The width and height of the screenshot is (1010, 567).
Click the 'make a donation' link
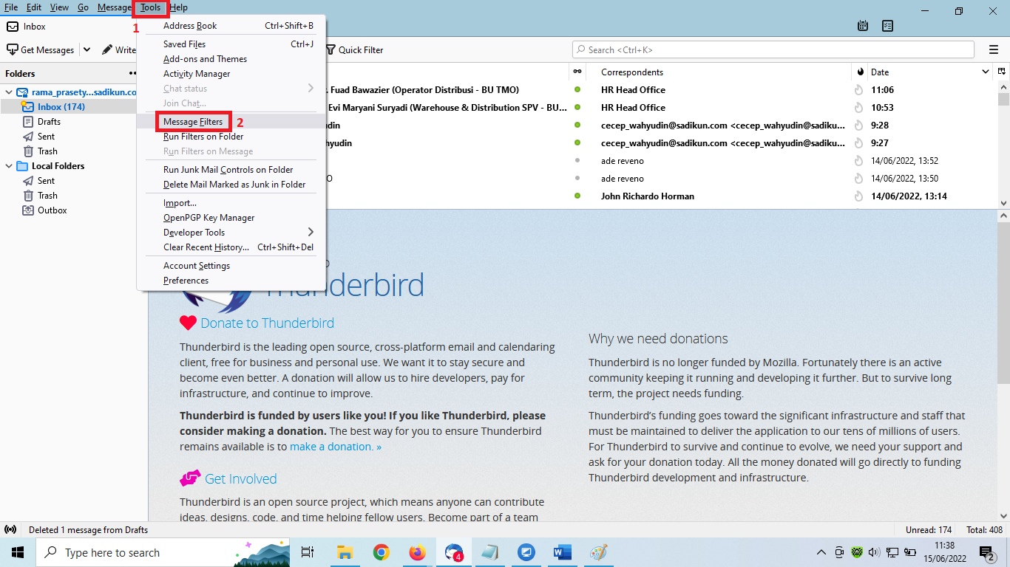click(x=336, y=447)
